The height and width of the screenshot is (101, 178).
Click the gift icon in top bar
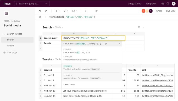[163, 4]
